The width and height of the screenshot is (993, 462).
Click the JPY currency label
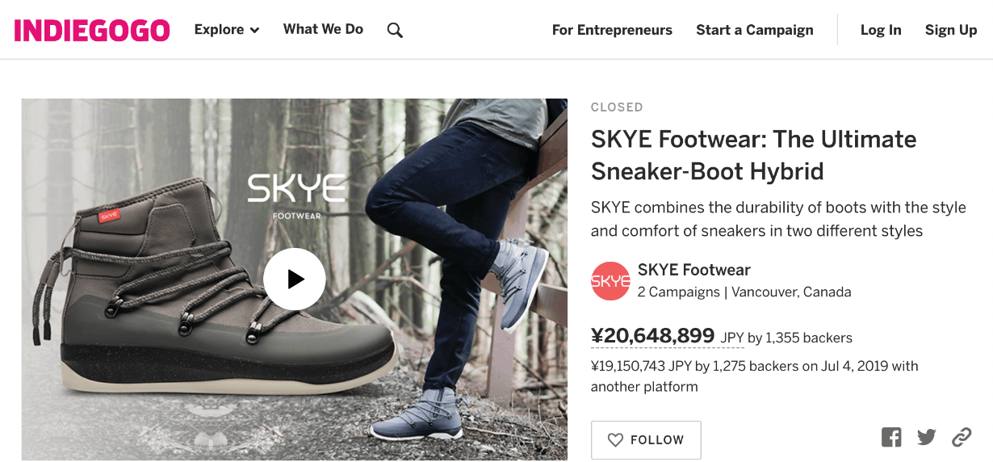[732, 338]
